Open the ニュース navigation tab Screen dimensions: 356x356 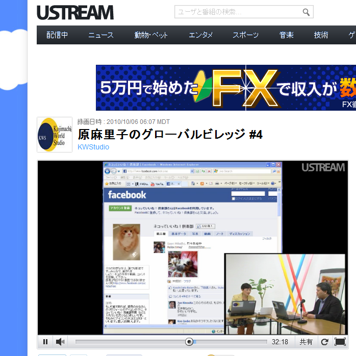101,35
